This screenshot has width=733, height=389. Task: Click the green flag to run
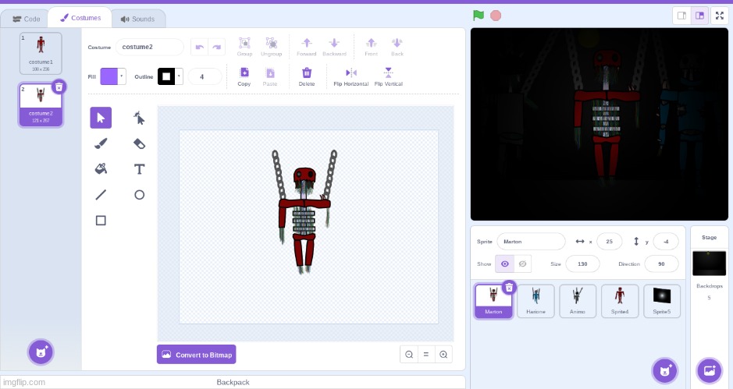pyautogui.click(x=479, y=16)
